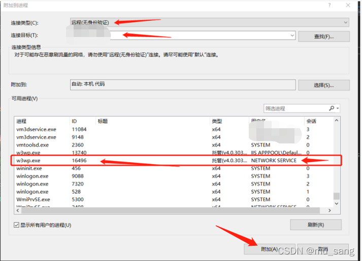The image size is (362, 261).
Task: Select the vmtoolsd.exe process row
Action: pos(174,145)
